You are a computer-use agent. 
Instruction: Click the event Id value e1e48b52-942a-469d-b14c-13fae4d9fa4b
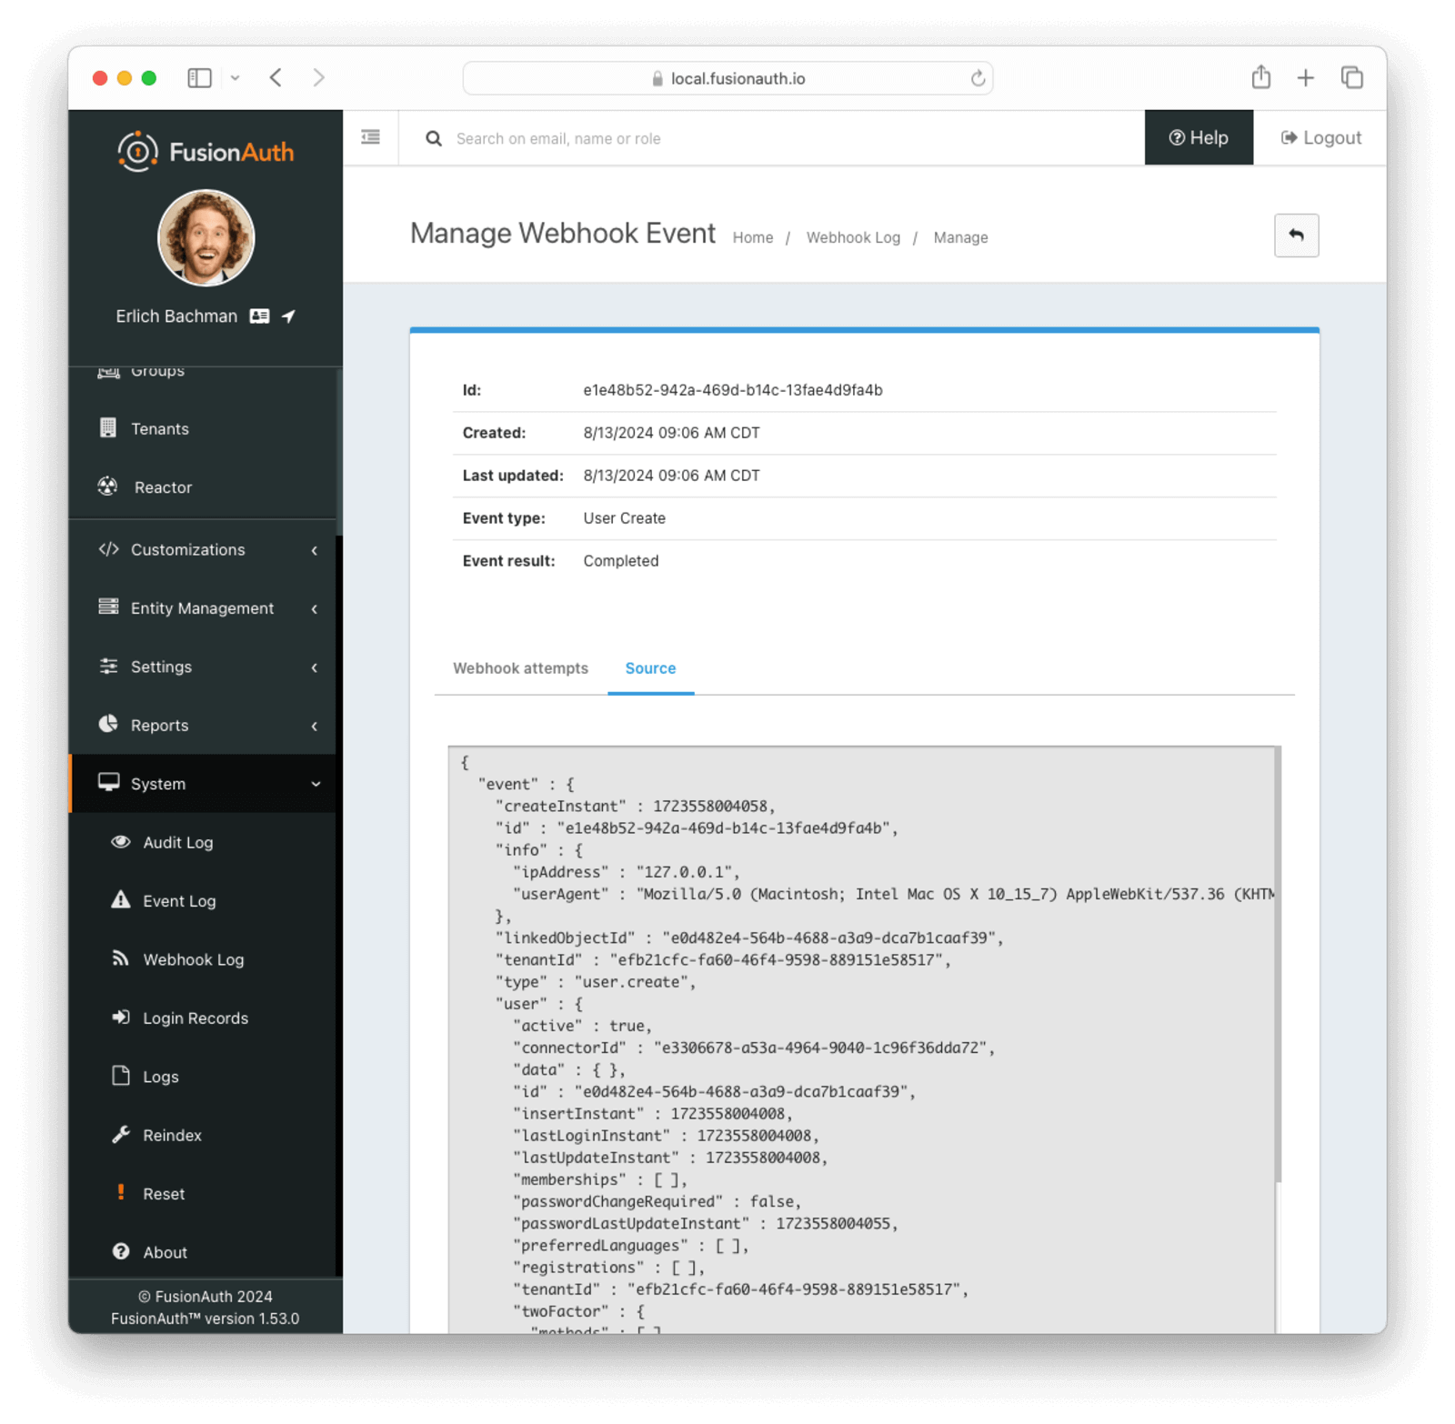[732, 390]
